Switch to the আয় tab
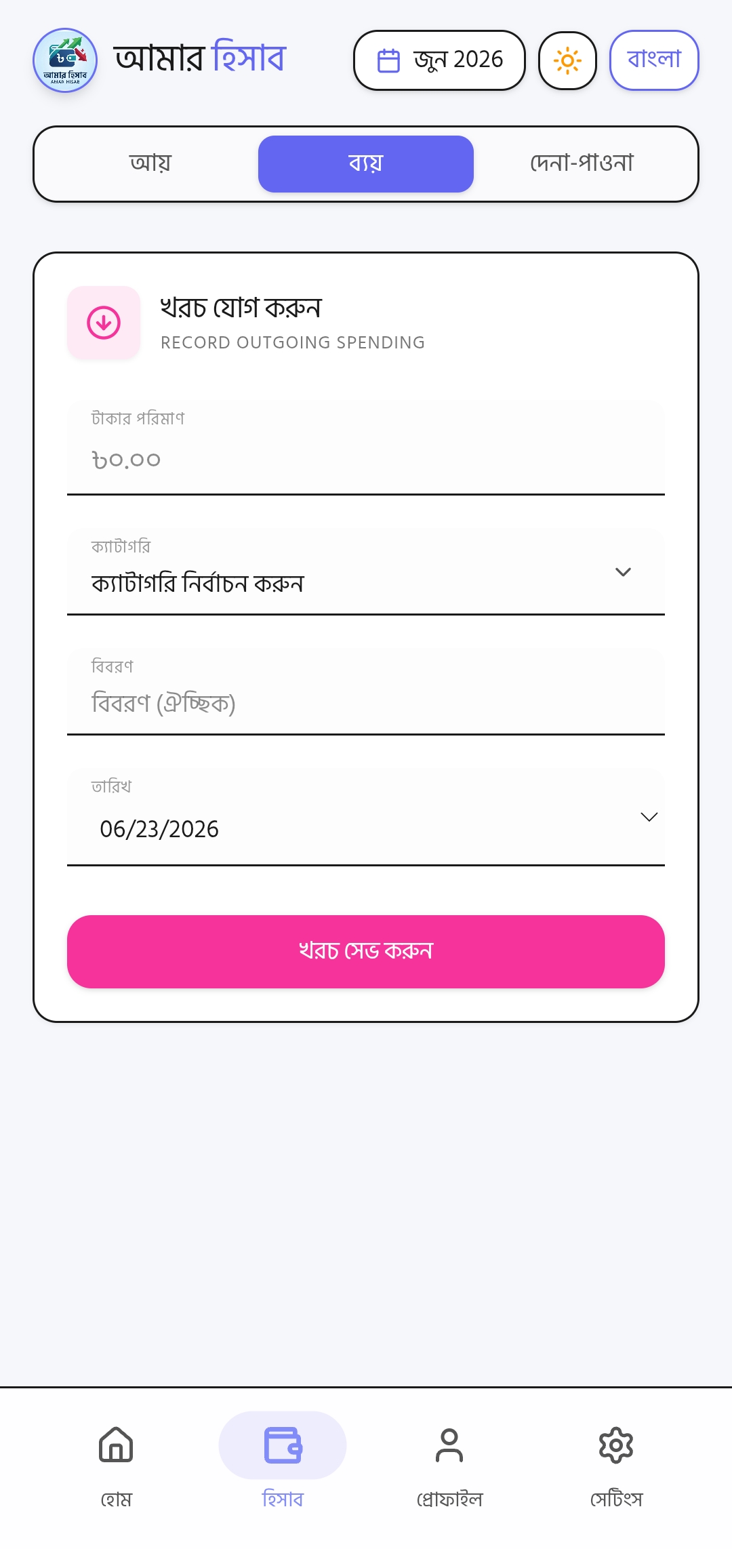Image resolution: width=732 pixels, height=1549 pixels. tap(150, 164)
